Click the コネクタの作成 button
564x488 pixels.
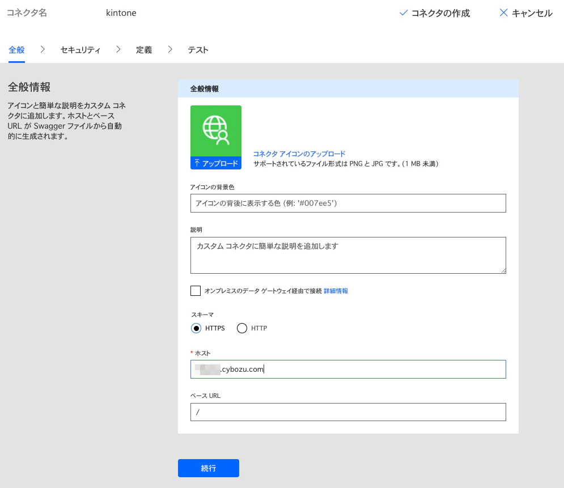pos(435,13)
